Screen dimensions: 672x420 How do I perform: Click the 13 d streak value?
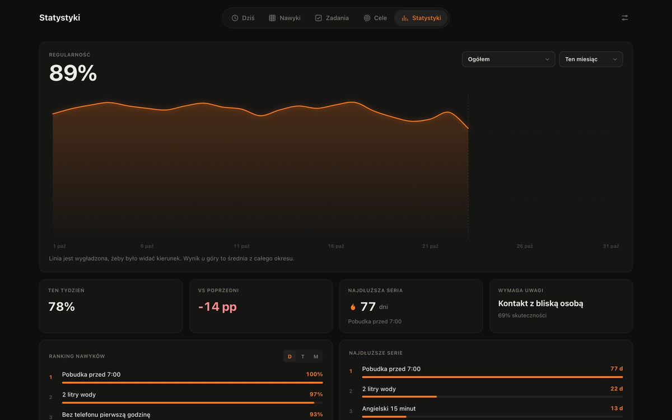[x=617, y=409]
